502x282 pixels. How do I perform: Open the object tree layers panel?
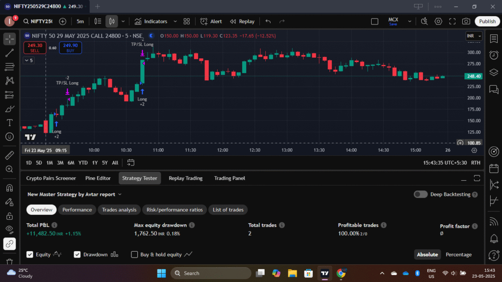tap(494, 72)
